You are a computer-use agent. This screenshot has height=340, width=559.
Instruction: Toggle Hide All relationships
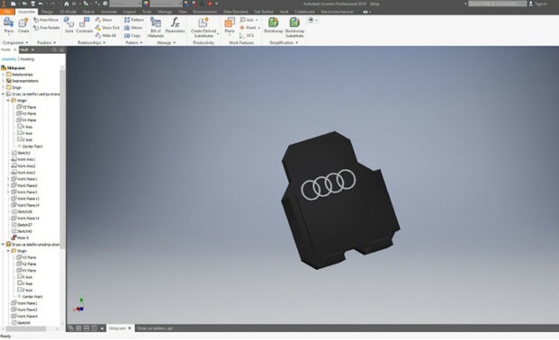[x=106, y=35]
